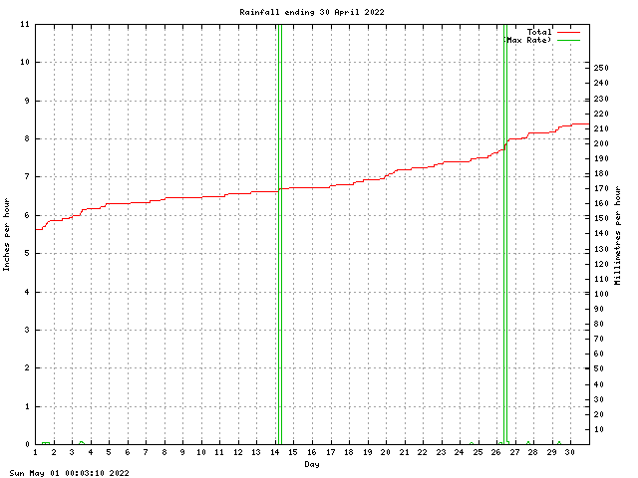Click the 'Total' legend label

click(539, 32)
